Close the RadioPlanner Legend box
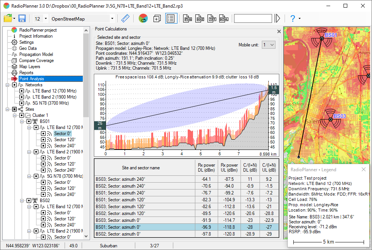 pyautogui.click(x=364, y=169)
